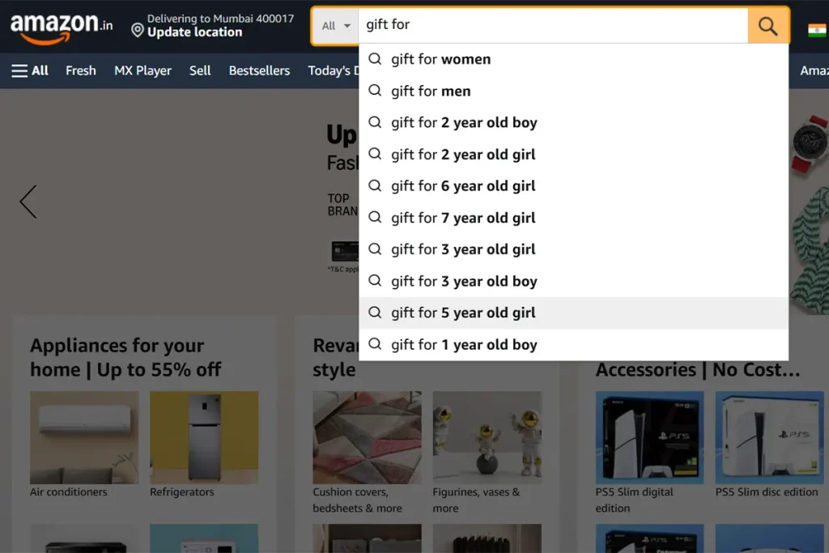Select suggestion 'gift for 6 year old girl'

[x=574, y=186]
